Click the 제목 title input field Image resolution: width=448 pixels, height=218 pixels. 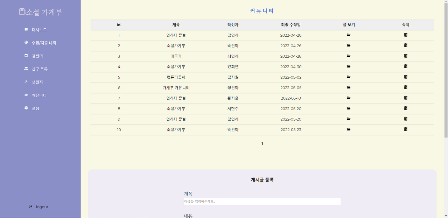point(262,202)
